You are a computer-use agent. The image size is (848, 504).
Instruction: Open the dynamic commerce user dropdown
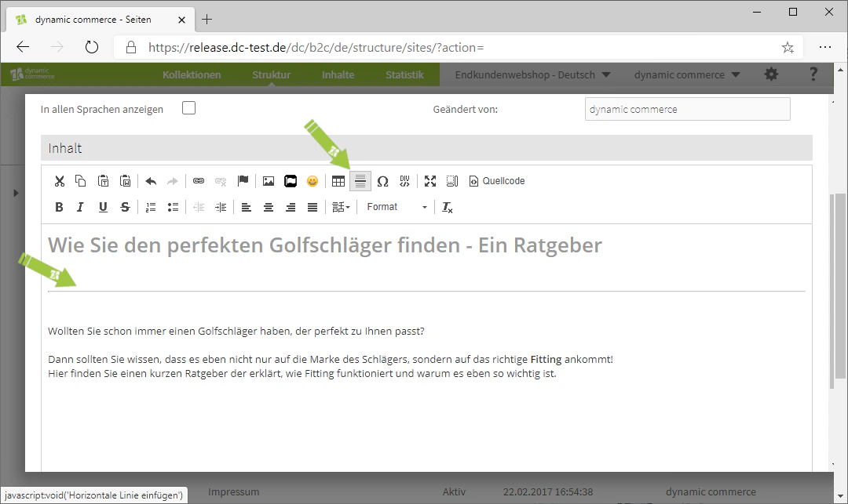point(687,75)
